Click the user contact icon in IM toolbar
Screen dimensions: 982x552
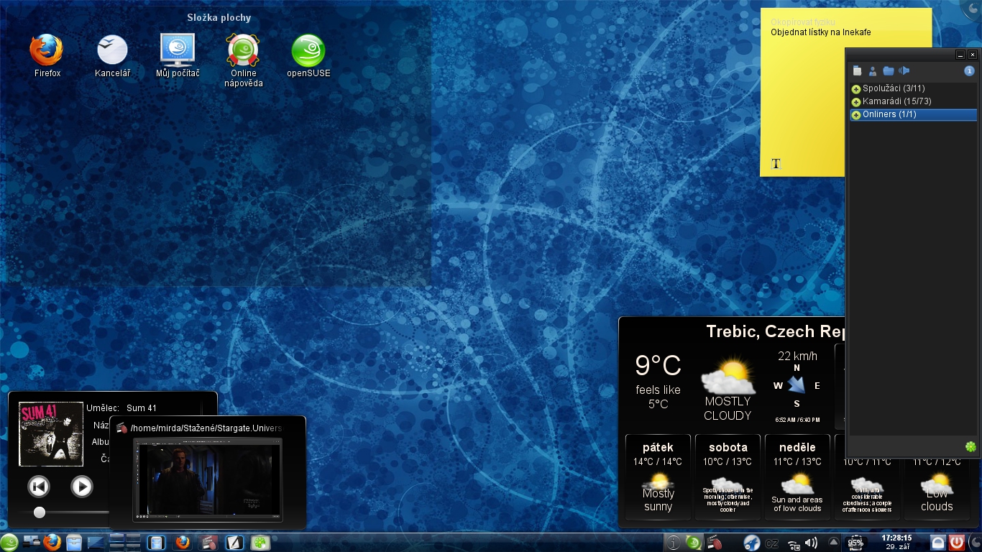873,70
